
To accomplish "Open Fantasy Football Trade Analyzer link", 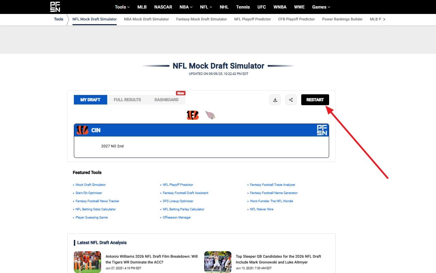I will (273, 185).
